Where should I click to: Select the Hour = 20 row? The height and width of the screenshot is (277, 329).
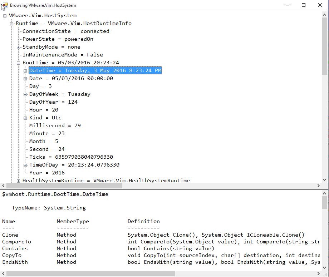pyautogui.click(x=44, y=110)
